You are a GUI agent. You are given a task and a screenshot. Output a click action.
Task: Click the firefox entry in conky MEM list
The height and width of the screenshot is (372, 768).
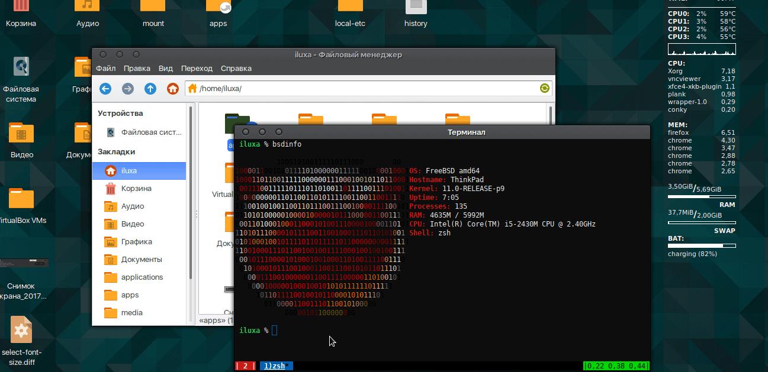point(702,132)
